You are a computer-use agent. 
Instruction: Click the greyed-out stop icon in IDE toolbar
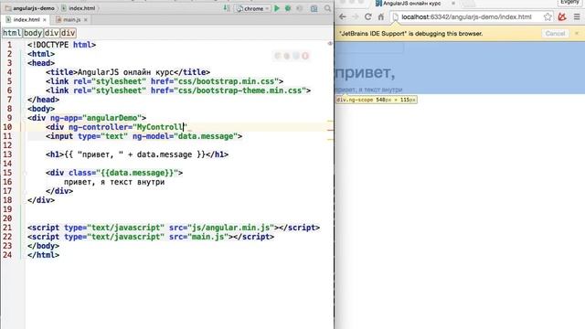pyautogui.click(x=300, y=8)
